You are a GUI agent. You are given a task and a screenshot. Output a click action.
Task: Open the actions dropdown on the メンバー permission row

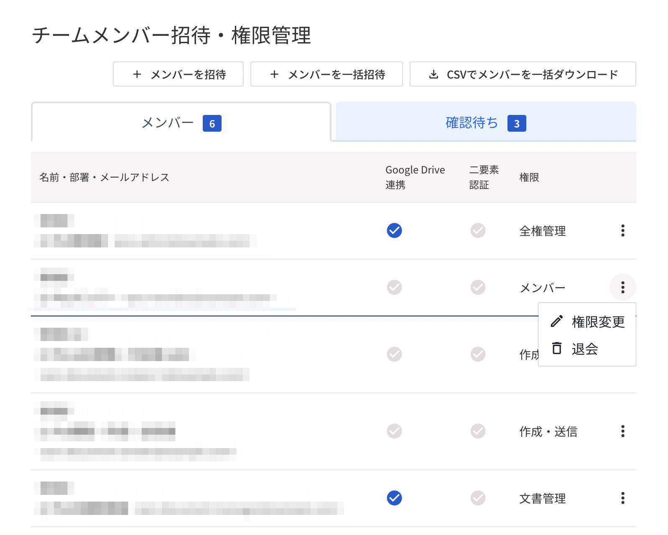[622, 287]
